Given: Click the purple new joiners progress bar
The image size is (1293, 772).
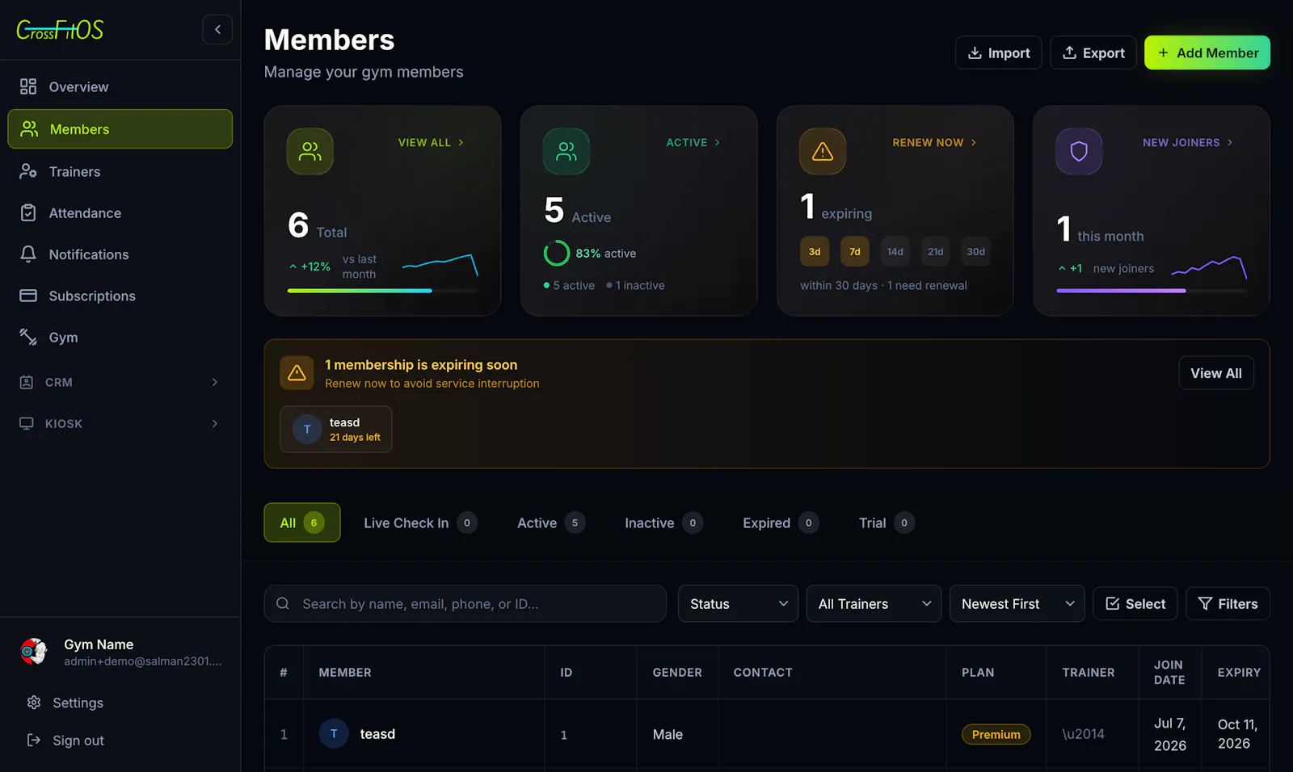Looking at the screenshot, I should point(1121,291).
